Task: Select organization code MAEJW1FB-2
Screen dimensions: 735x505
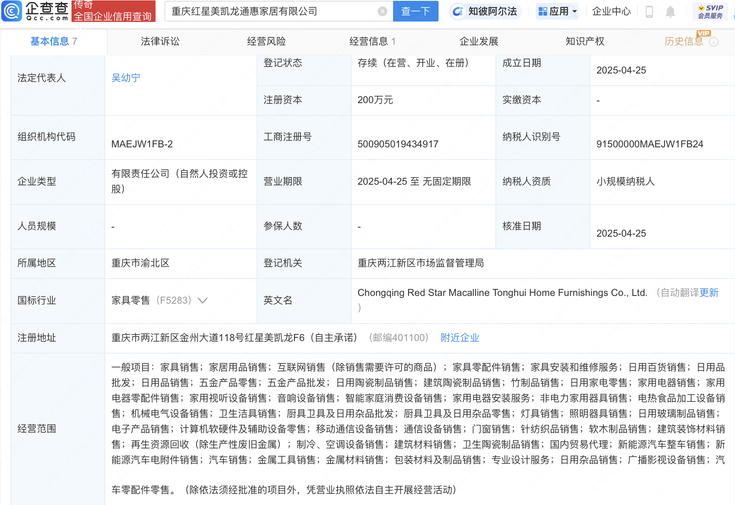Action: [142, 144]
